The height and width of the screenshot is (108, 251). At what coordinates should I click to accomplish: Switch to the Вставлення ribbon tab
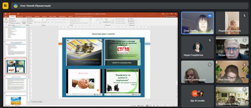(x=20, y=16)
